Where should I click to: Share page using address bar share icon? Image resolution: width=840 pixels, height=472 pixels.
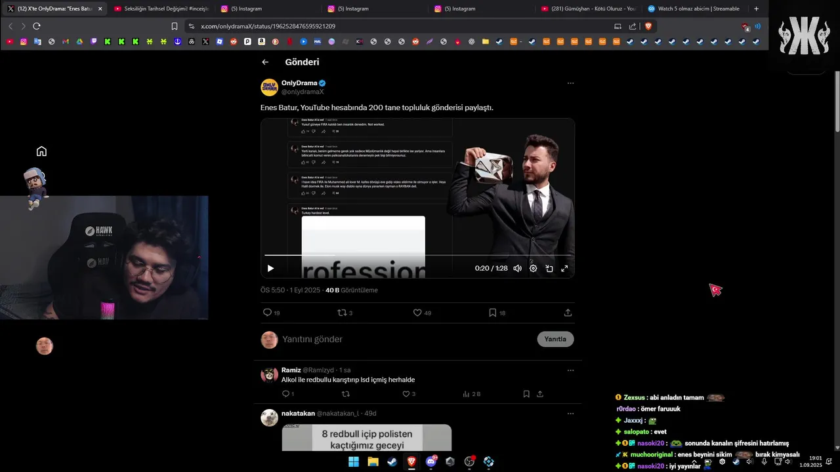tap(633, 26)
